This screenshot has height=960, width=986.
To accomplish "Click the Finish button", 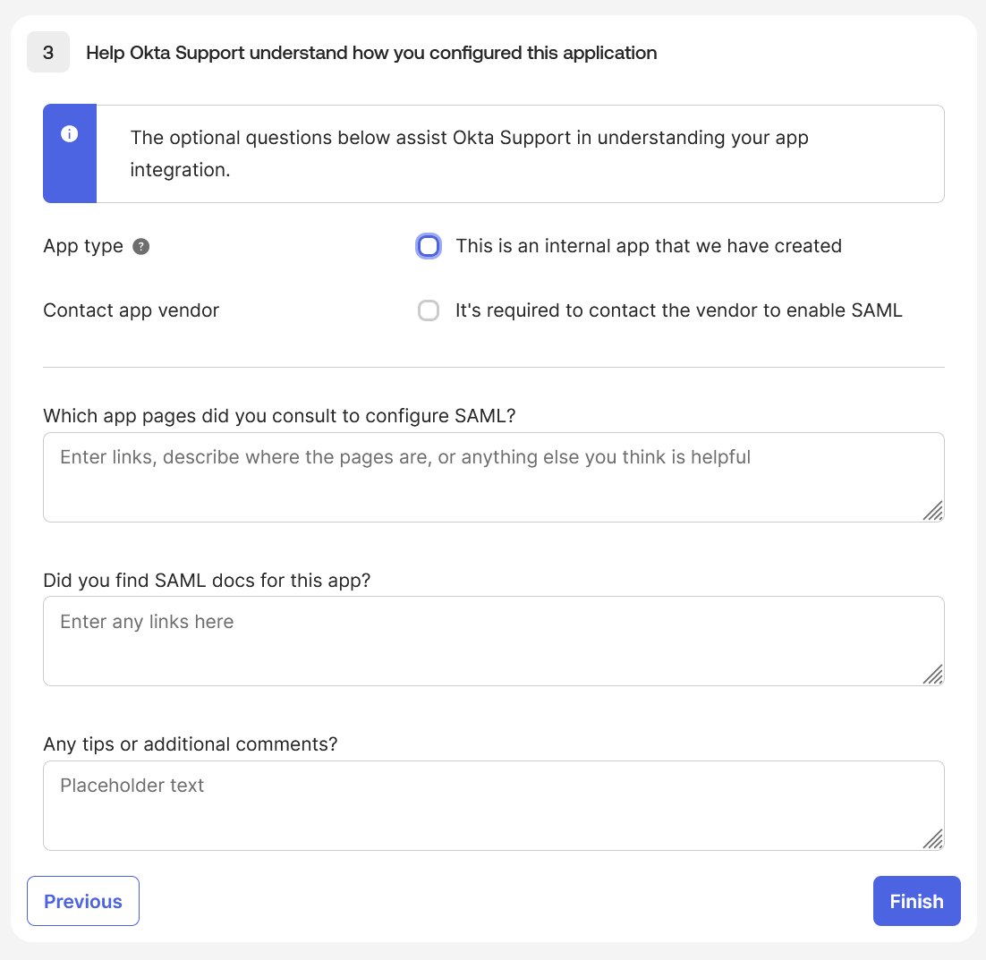I will coord(916,901).
